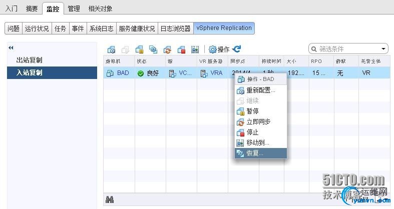This screenshot has width=394, height=209.
Task: Click the 操作 - BAD menu header
Action: click(261, 79)
